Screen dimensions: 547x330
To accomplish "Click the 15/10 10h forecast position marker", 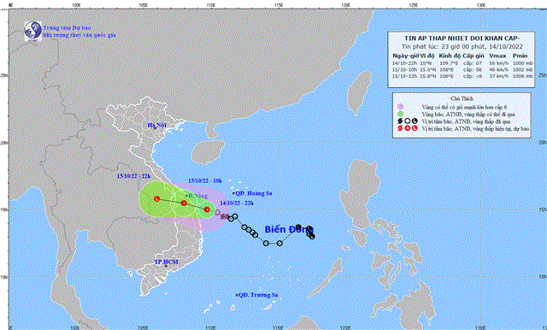I will (x=184, y=203).
